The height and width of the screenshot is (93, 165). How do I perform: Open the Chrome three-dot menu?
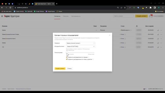(163, 7)
